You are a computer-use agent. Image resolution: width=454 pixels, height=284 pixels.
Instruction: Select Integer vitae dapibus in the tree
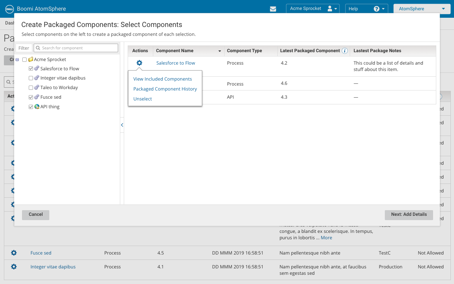(63, 78)
